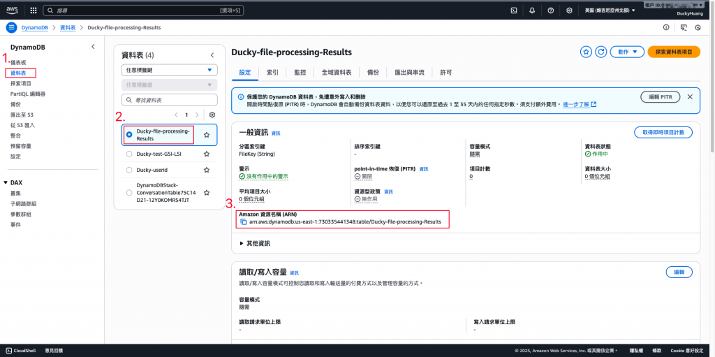Star the Ducky-file-processing-Results table in list

pos(207,135)
